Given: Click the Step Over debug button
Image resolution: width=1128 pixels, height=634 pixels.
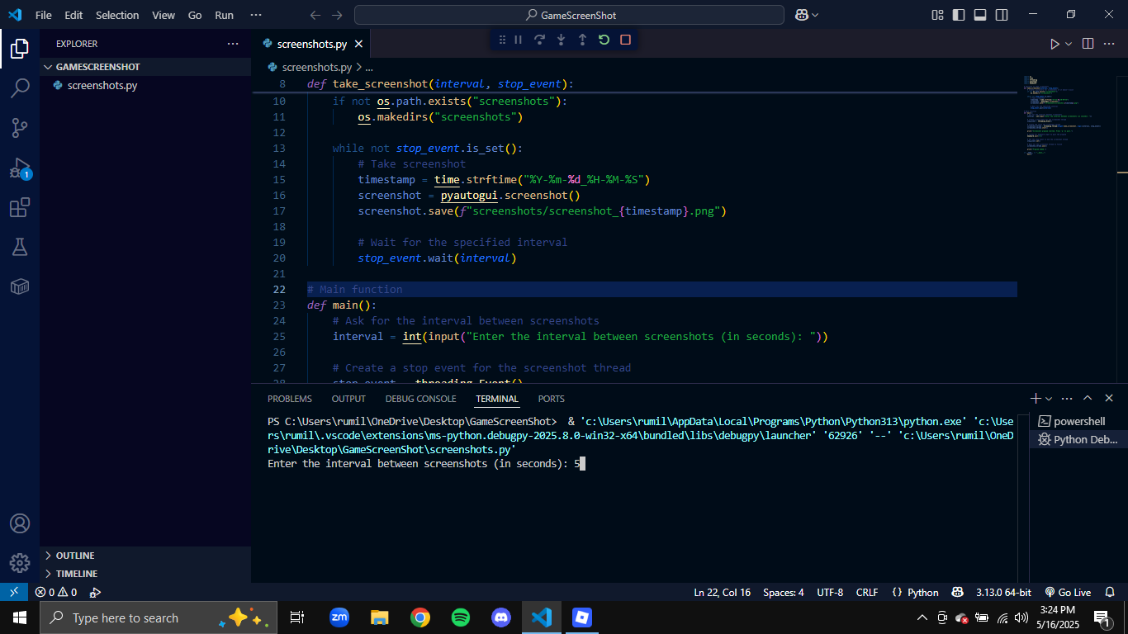Looking at the screenshot, I should pos(539,40).
